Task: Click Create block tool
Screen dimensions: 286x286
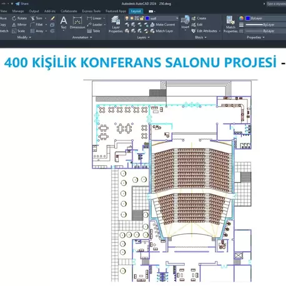Action: point(199,18)
